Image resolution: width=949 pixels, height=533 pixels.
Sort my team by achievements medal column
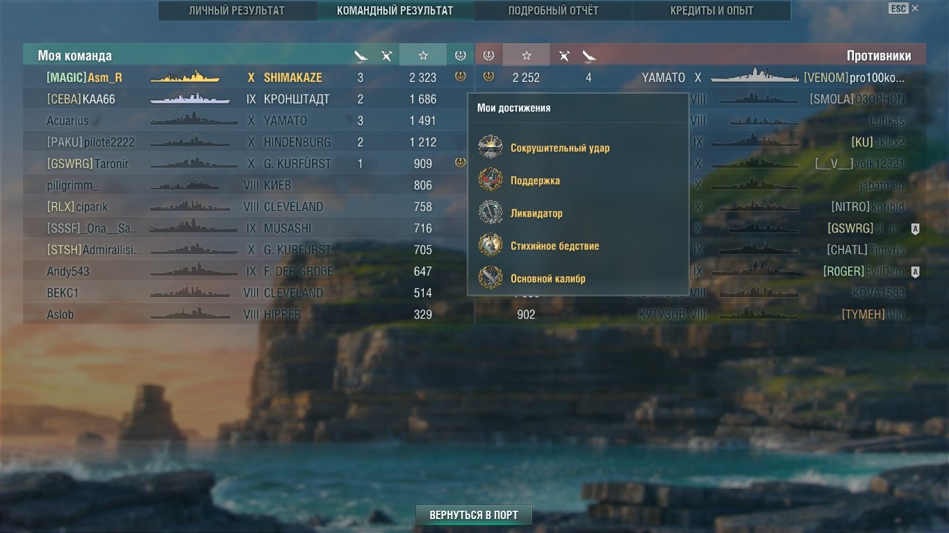tap(460, 56)
